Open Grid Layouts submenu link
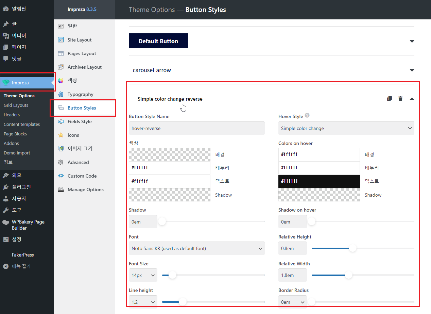Image resolution: width=431 pixels, height=314 pixels. click(x=16, y=105)
